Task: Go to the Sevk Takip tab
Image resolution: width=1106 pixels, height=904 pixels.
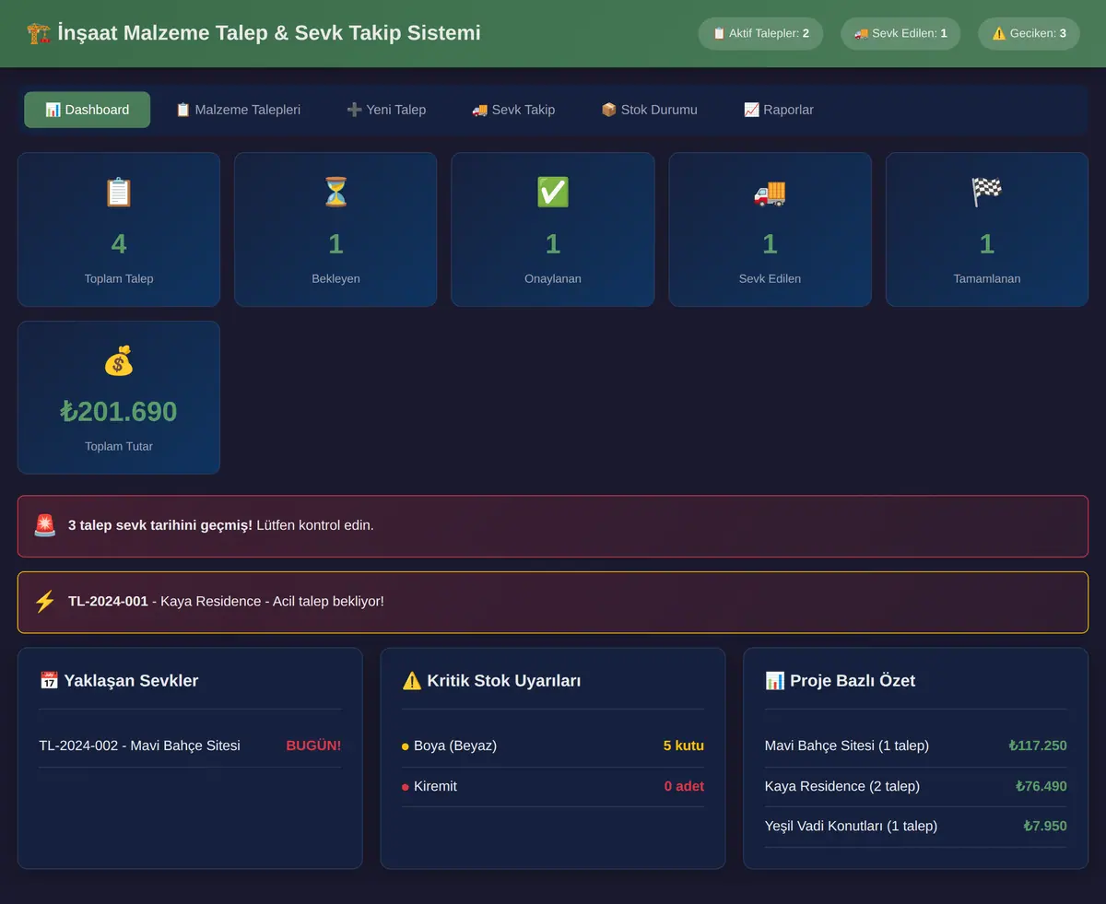Action: coord(513,110)
